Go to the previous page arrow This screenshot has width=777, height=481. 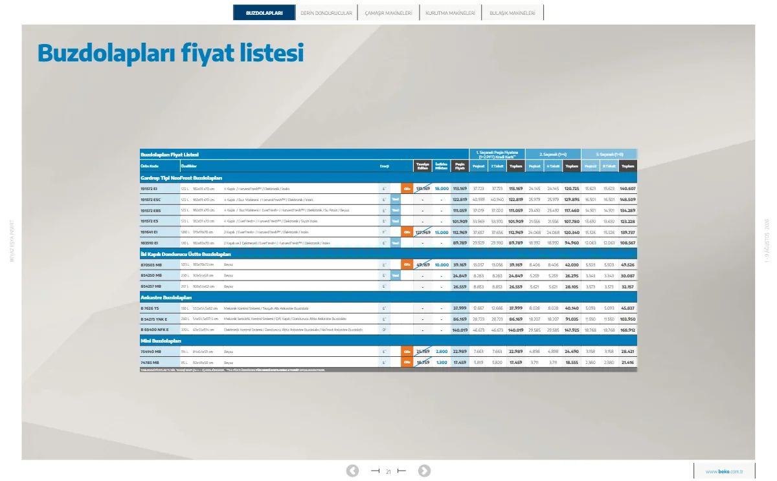(x=352, y=471)
